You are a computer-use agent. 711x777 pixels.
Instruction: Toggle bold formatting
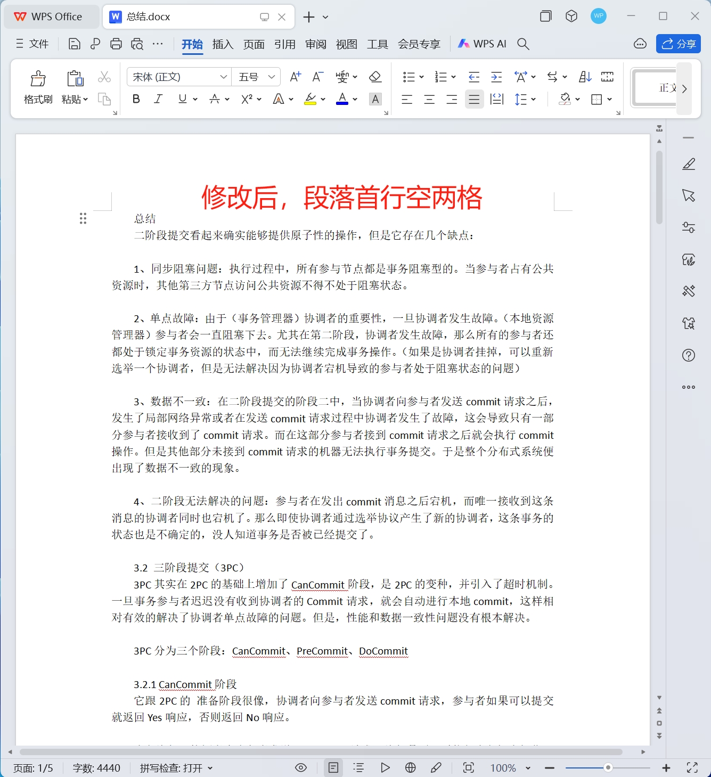(136, 99)
